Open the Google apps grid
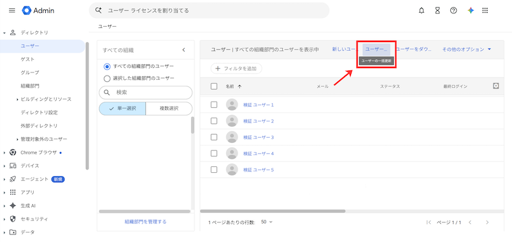 tap(485, 11)
